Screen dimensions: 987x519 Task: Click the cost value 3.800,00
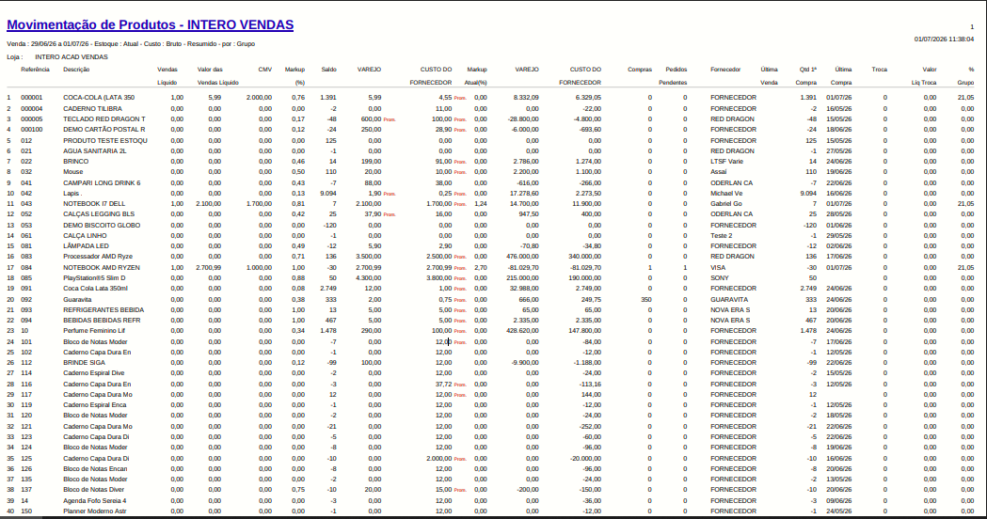tap(439, 278)
